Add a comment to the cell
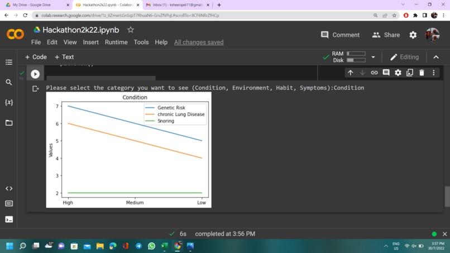Screen dimensions: 450x253 (x=386, y=73)
